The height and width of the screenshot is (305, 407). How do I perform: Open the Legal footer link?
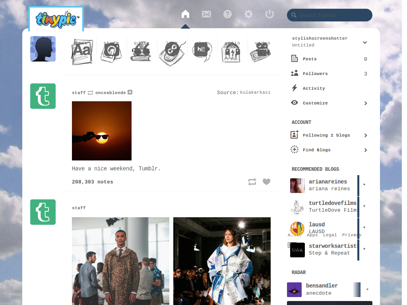click(330, 235)
